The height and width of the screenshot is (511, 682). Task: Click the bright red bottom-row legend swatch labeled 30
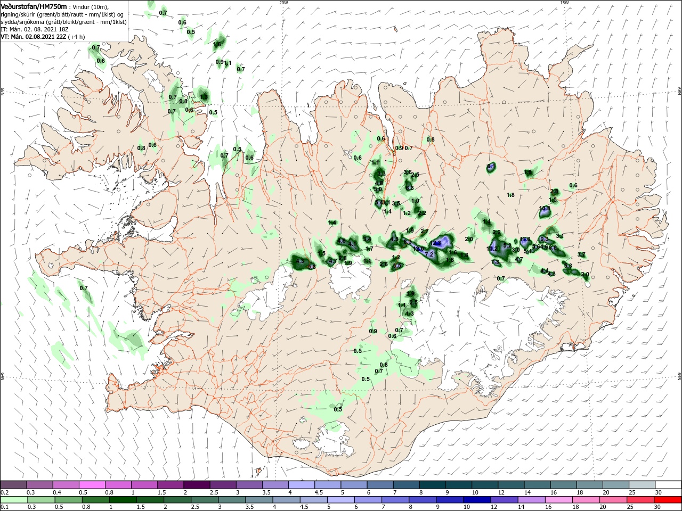click(668, 500)
